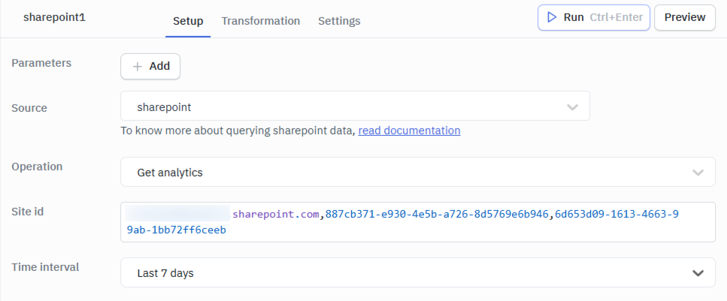Click the Preview button
Viewport: 727px width, 301px height.
tap(685, 17)
